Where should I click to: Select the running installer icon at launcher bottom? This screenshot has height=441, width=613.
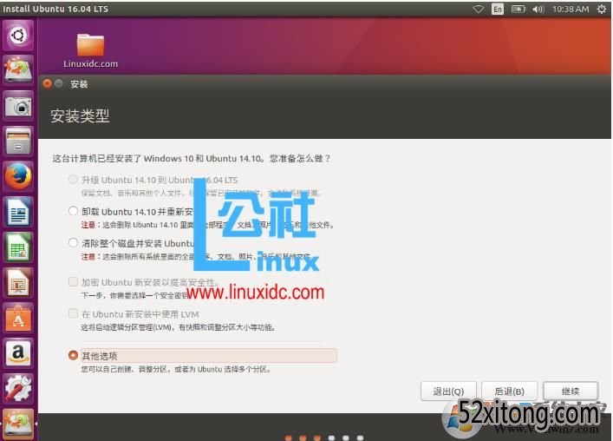coord(18,424)
